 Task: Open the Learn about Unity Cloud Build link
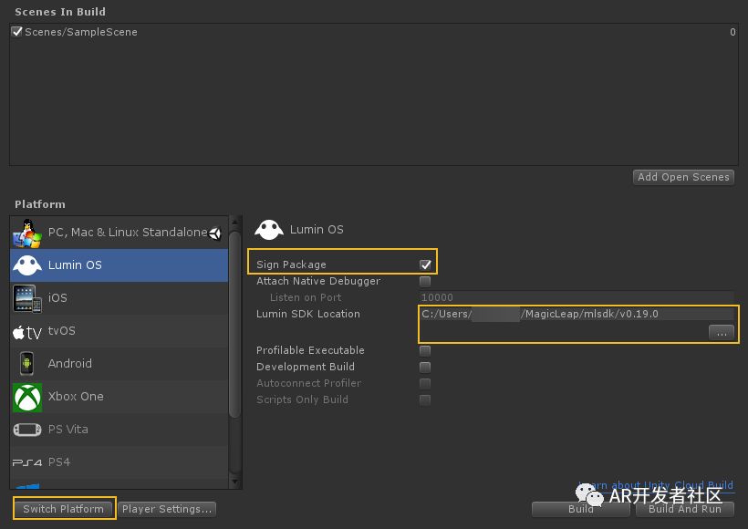[x=656, y=485]
